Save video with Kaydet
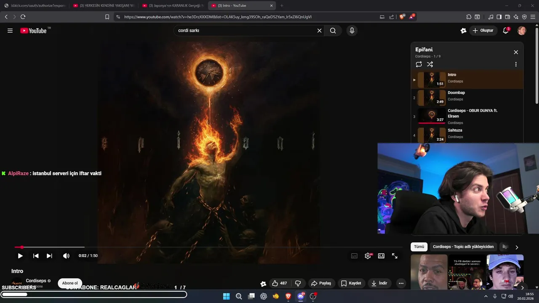 click(351, 283)
